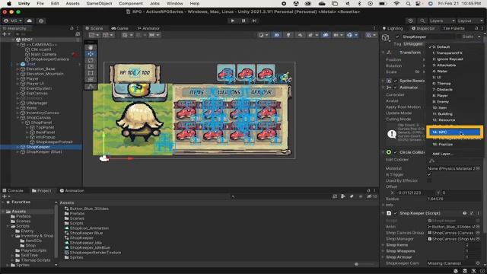Open the Component menu

tap(131, 4)
